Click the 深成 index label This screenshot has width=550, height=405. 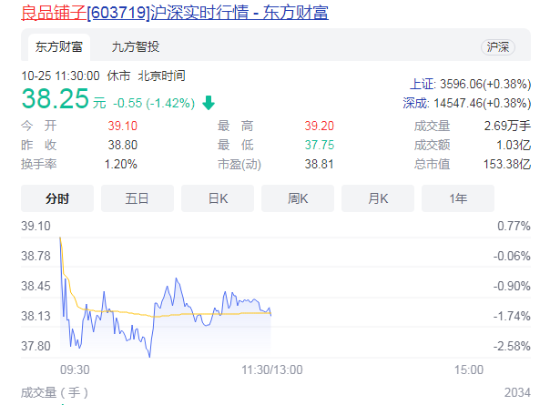(x=416, y=103)
